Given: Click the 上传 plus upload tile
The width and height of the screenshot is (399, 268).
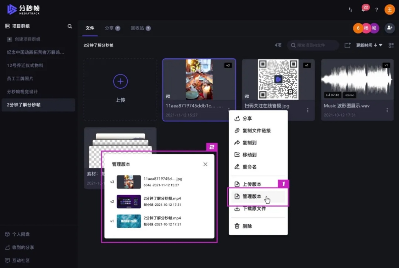Looking at the screenshot, I should pyautogui.click(x=120, y=90).
